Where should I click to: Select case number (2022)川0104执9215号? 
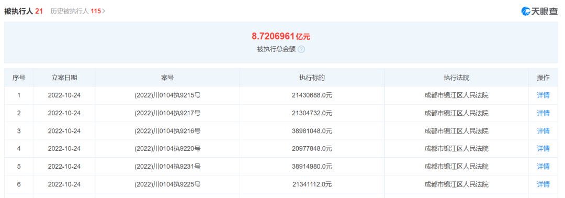pos(167,95)
